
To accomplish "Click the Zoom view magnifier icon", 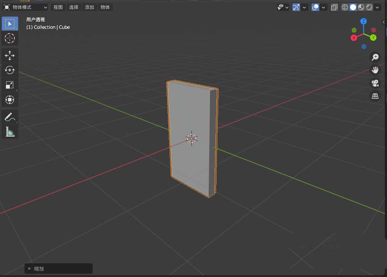I will [x=375, y=57].
